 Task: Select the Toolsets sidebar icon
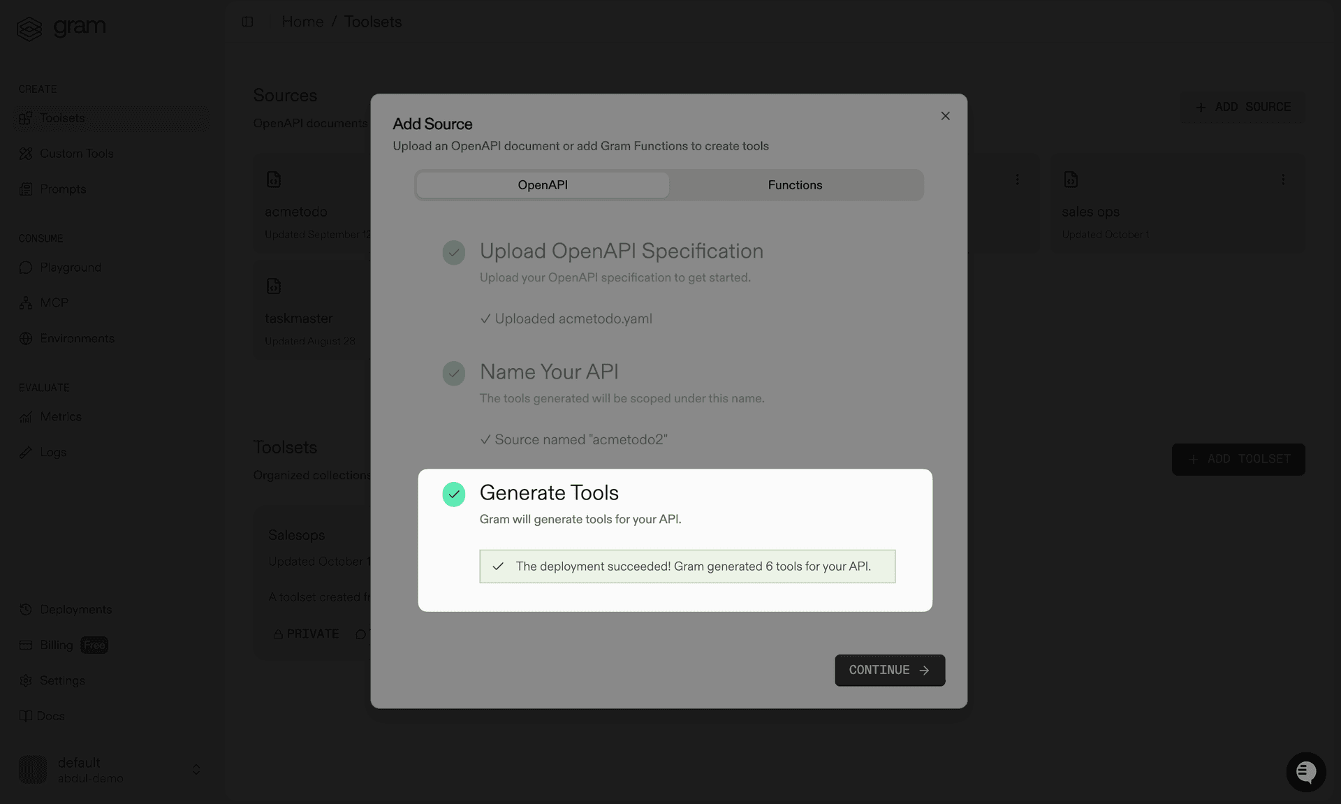tap(25, 117)
